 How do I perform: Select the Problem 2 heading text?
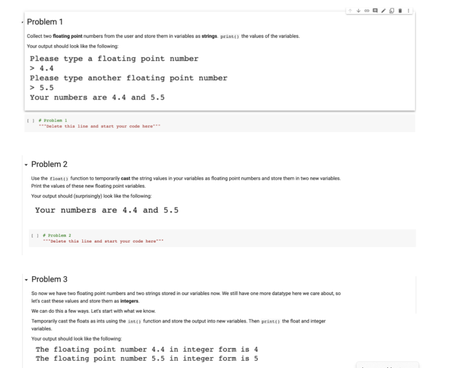49,164
